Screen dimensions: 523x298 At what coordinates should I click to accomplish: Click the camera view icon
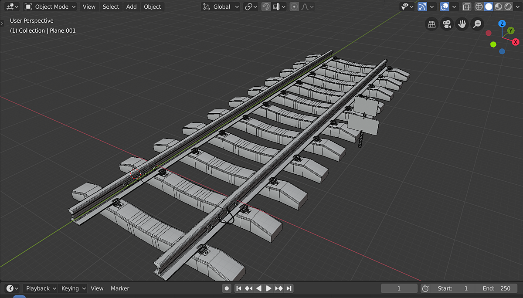[447, 24]
